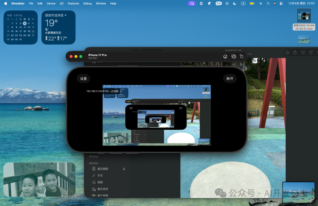Viewport: 318px width, 206px height.
Task: Tap the 断开 button in simulator app
Action: 230,78
